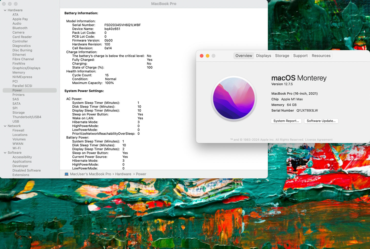Open the Storage tab
Viewport: 370px width, 249px height.
tap(282, 56)
